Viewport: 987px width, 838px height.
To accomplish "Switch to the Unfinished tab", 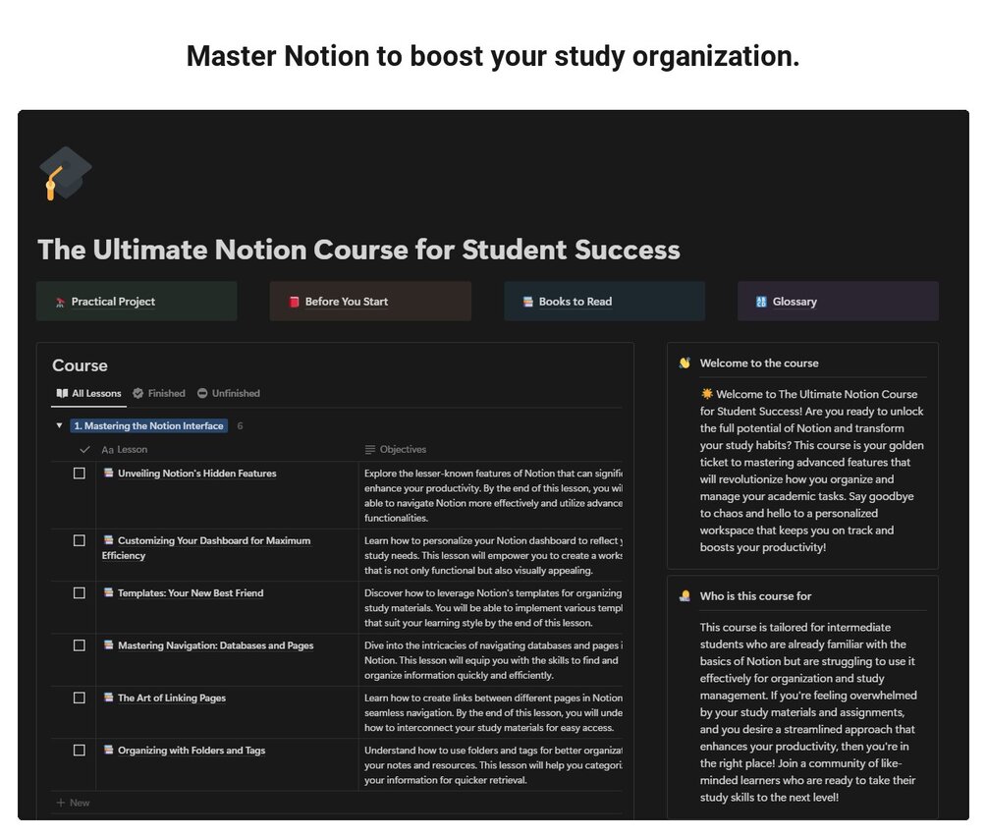I will 229,394.
